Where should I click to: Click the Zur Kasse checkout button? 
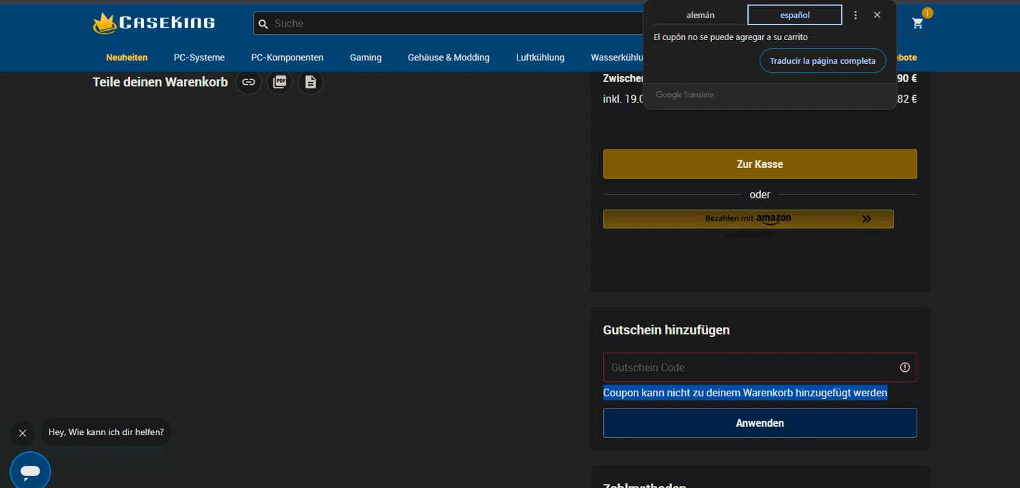760,164
